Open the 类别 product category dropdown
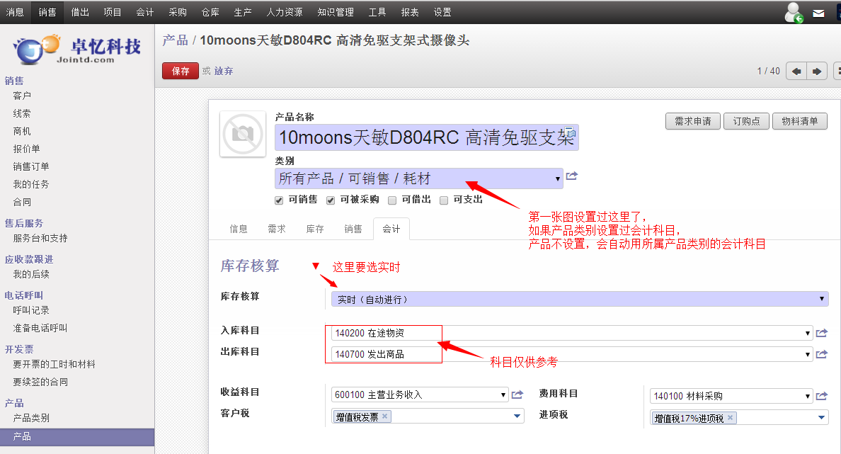Image resolution: width=841 pixels, height=454 pixels. 418,178
